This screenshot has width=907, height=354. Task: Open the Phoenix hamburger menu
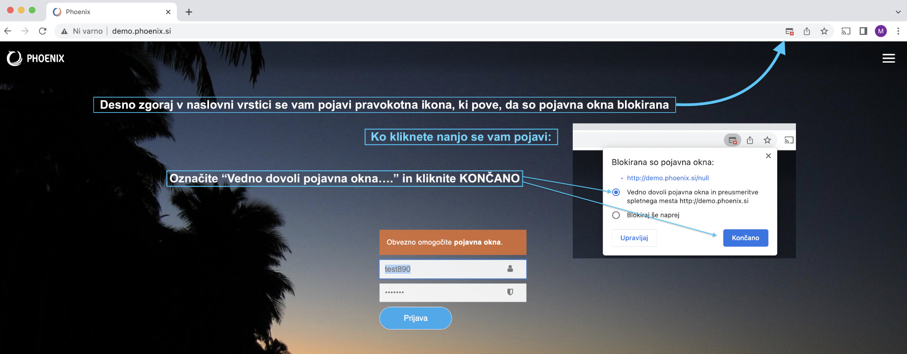(888, 59)
